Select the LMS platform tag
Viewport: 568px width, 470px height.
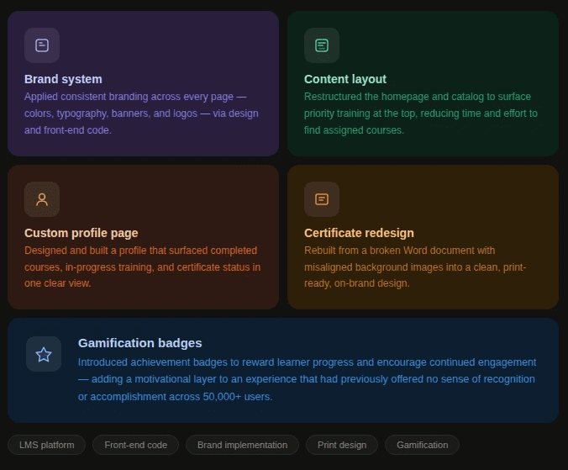47,445
